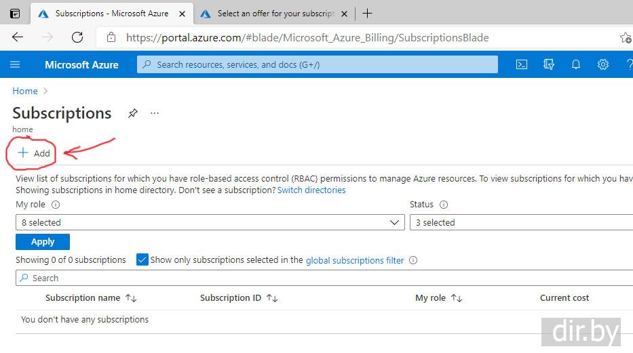Refresh the browser page
Screen dimensions: 633x353
click(x=77, y=38)
